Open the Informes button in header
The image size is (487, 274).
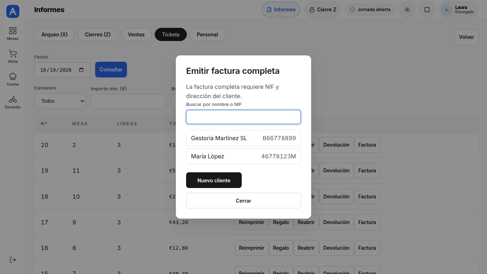(281, 10)
